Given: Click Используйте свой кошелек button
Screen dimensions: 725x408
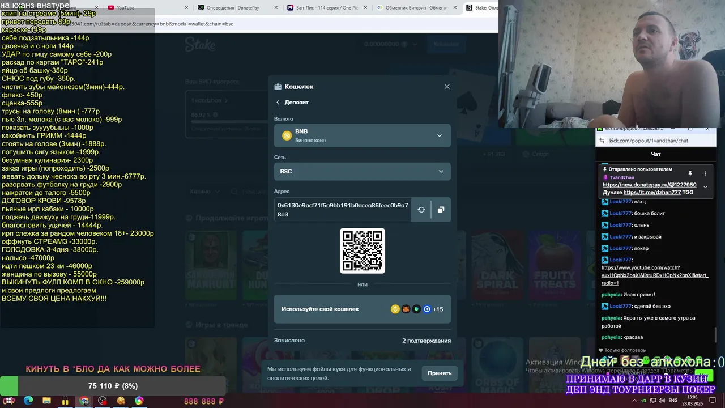Looking at the screenshot, I should 362,309.
